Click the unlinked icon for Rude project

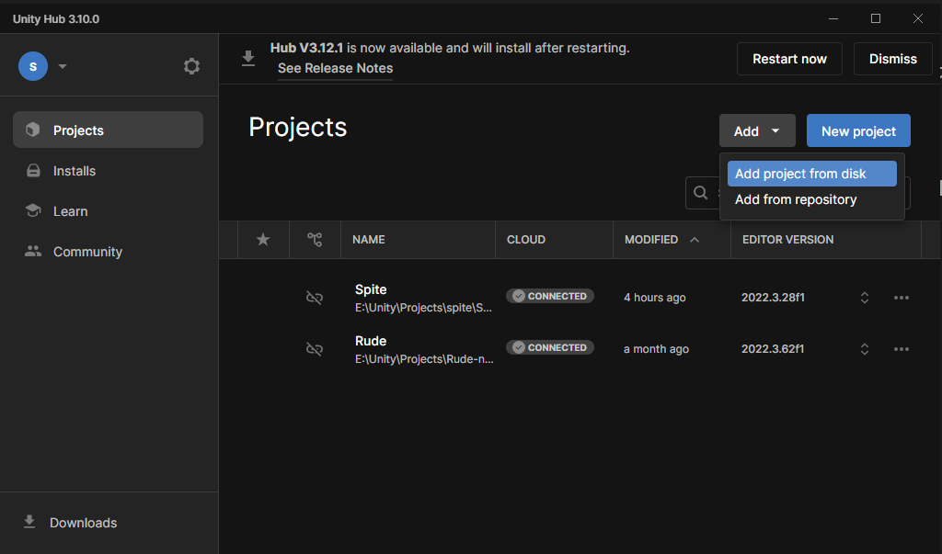315,349
